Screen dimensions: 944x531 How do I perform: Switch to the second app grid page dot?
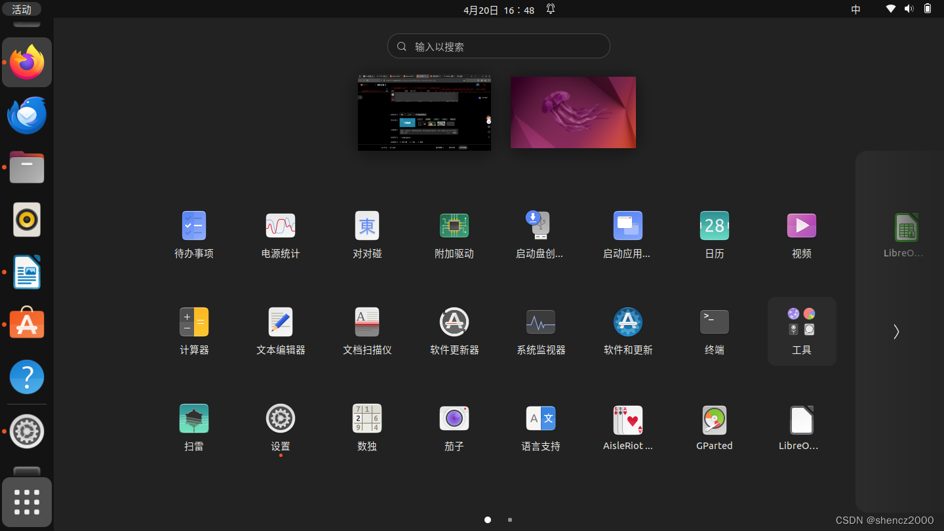[x=509, y=519]
